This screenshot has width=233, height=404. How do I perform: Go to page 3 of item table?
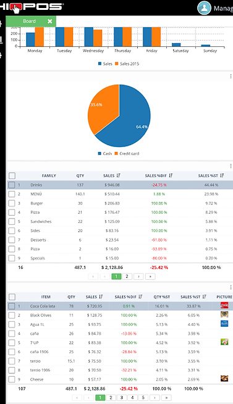click(x=122, y=398)
